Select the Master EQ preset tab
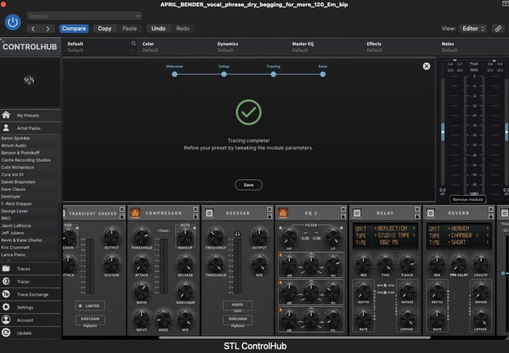This screenshot has width=509, height=353. click(x=303, y=47)
